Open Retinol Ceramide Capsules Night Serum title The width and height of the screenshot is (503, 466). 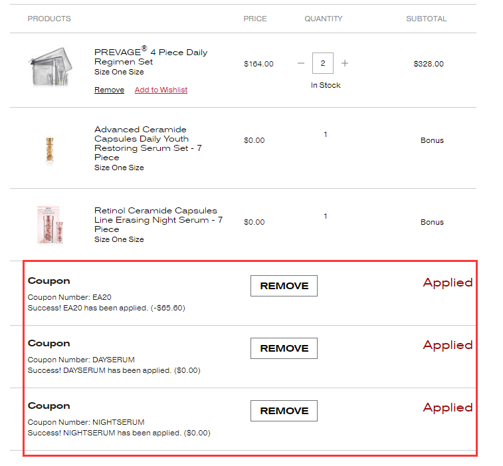[158, 219]
